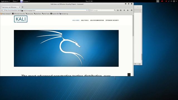
Task: Open Iceweasel app menu in top panel
Action: (x=25, y=1)
